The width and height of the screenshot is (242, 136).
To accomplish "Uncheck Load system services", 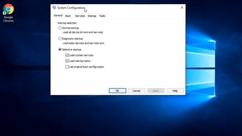I will (x=67, y=55).
